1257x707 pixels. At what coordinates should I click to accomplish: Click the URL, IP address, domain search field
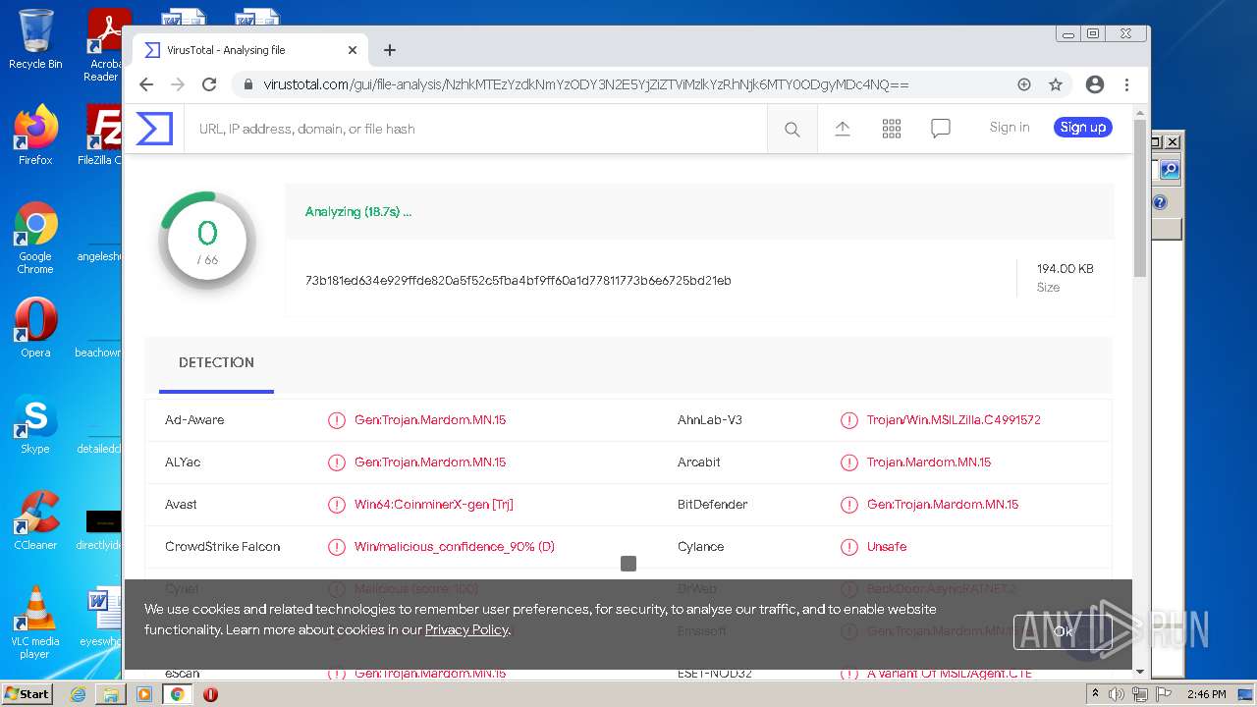click(475, 129)
